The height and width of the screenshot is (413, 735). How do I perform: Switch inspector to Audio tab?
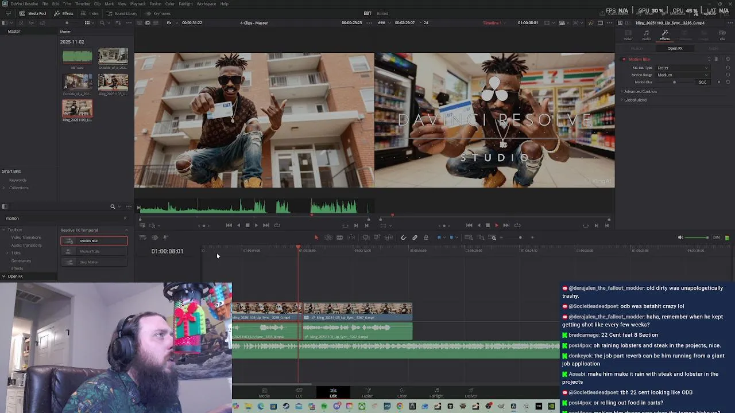pyautogui.click(x=646, y=36)
